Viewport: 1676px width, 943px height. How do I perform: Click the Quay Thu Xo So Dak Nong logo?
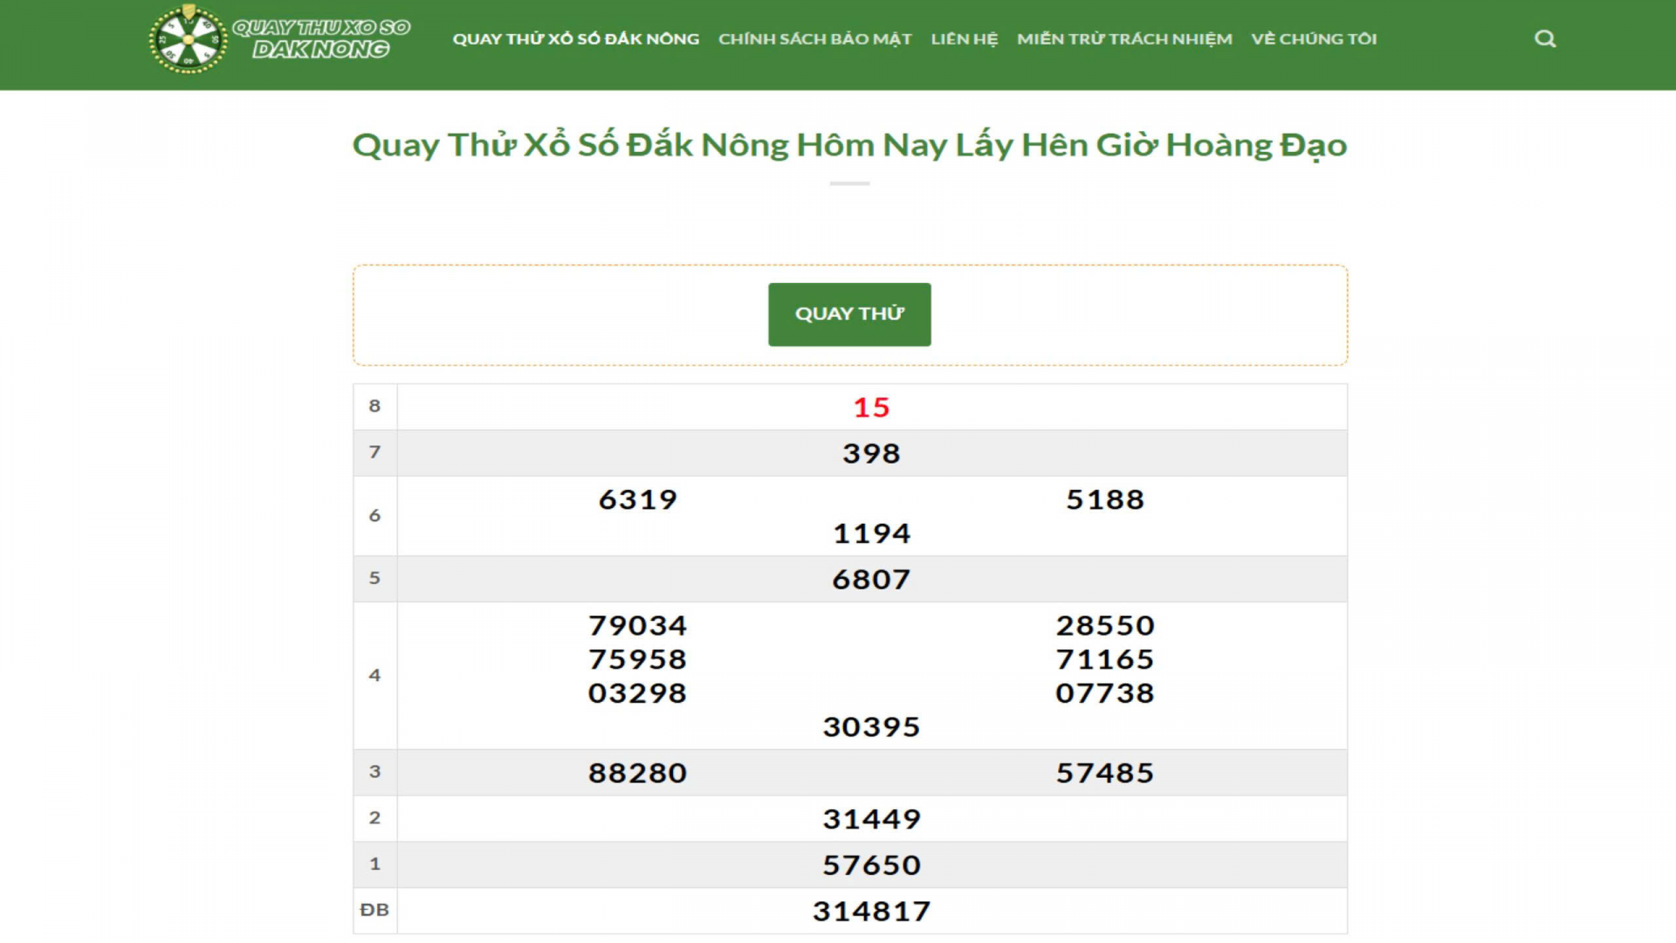(278, 39)
